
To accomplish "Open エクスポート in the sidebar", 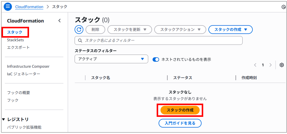I will coord(18,48).
